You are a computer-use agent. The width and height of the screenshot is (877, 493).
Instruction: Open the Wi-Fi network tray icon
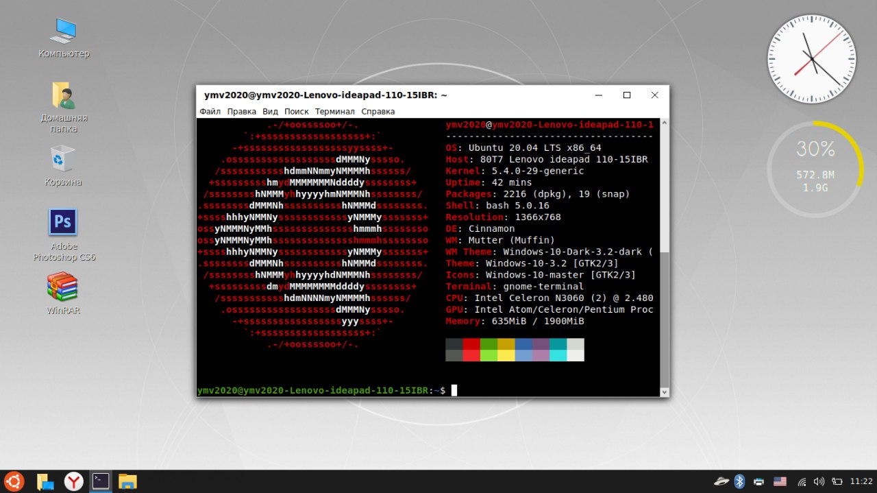(x=802, y=481)
